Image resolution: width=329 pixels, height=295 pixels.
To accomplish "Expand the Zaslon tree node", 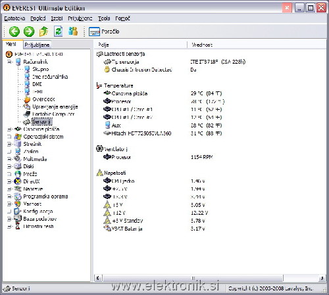I will pos(9,152).
